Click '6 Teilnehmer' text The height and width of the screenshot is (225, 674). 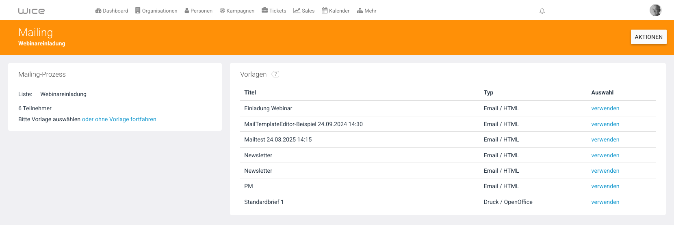coord(35,108)
